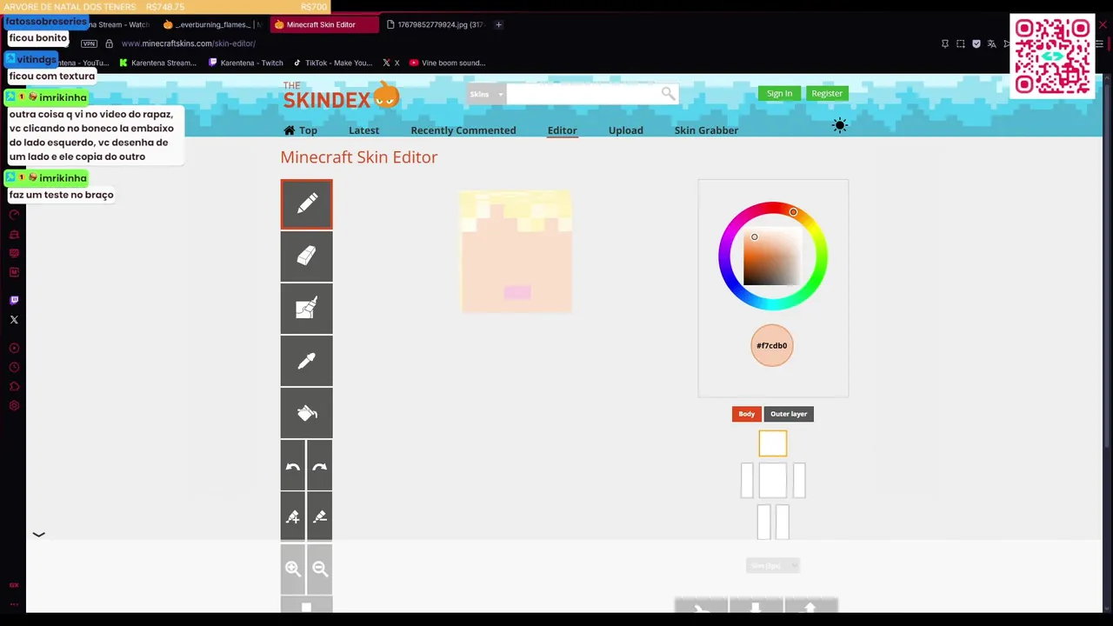Open the sidebar extensions cube icon
1113x626 pixels.
14,387
